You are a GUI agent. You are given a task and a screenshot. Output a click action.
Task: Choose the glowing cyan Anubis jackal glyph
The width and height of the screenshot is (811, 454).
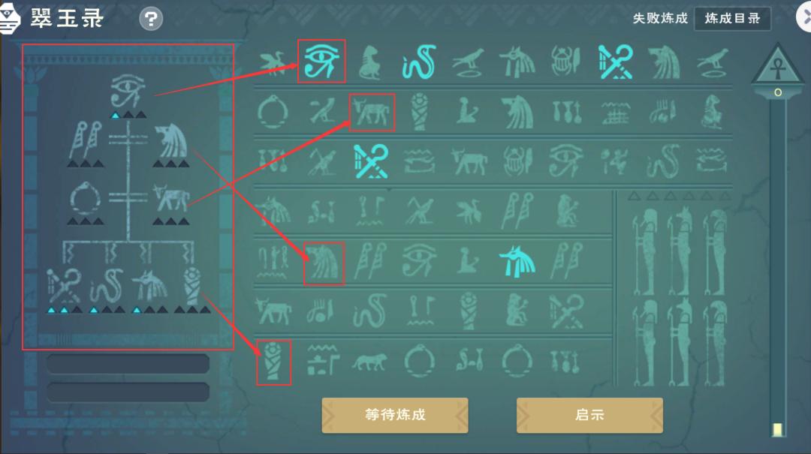tap(517, 261)
